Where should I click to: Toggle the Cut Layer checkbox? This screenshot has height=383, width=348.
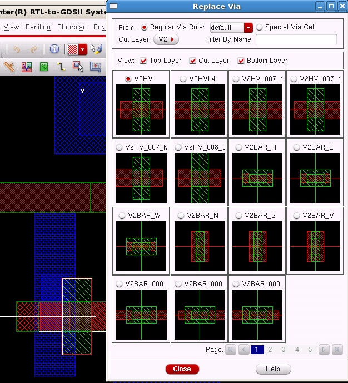click(x=192, y=61)
